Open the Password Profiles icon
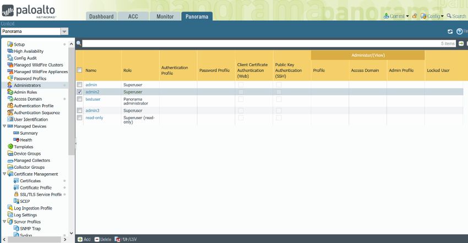Image resolution: width=468 pixels, height=243 pixels. pyautogui.click(x=10, y=79)
